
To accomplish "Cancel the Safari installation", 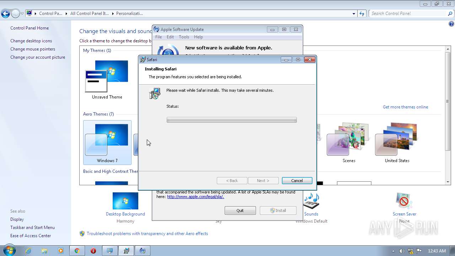I will pyautogui.click(x=297, y=181).
